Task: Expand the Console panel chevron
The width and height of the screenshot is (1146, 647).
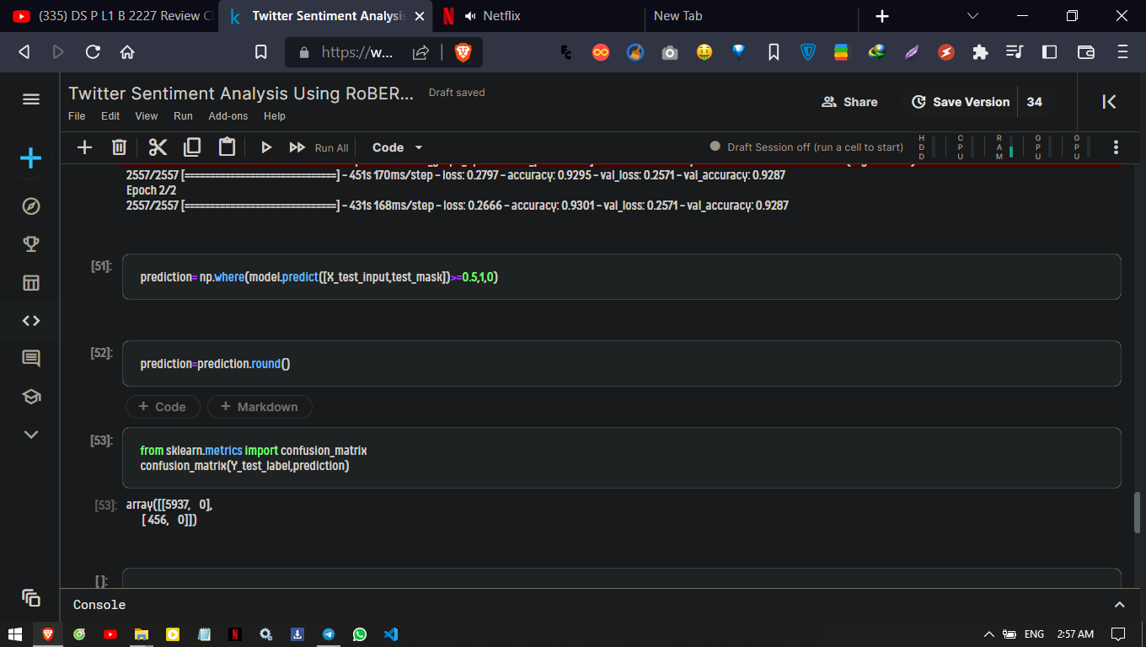Action: 1119,605
